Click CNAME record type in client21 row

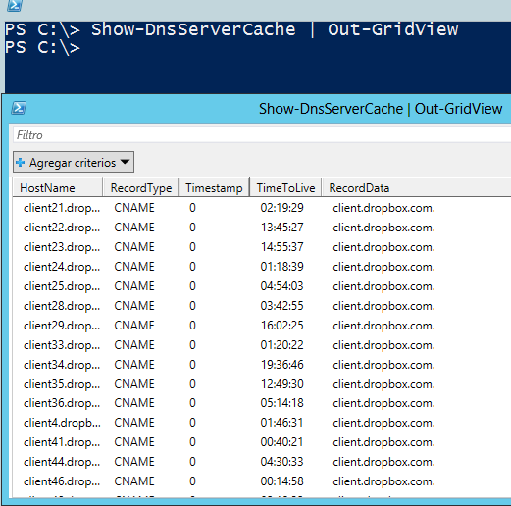tap(134, 208)
